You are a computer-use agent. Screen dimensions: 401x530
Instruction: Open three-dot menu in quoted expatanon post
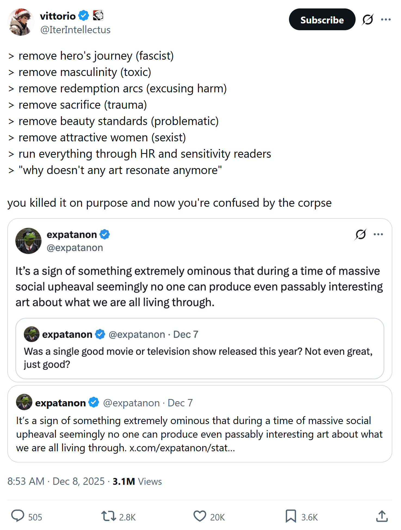coord(378,234)
